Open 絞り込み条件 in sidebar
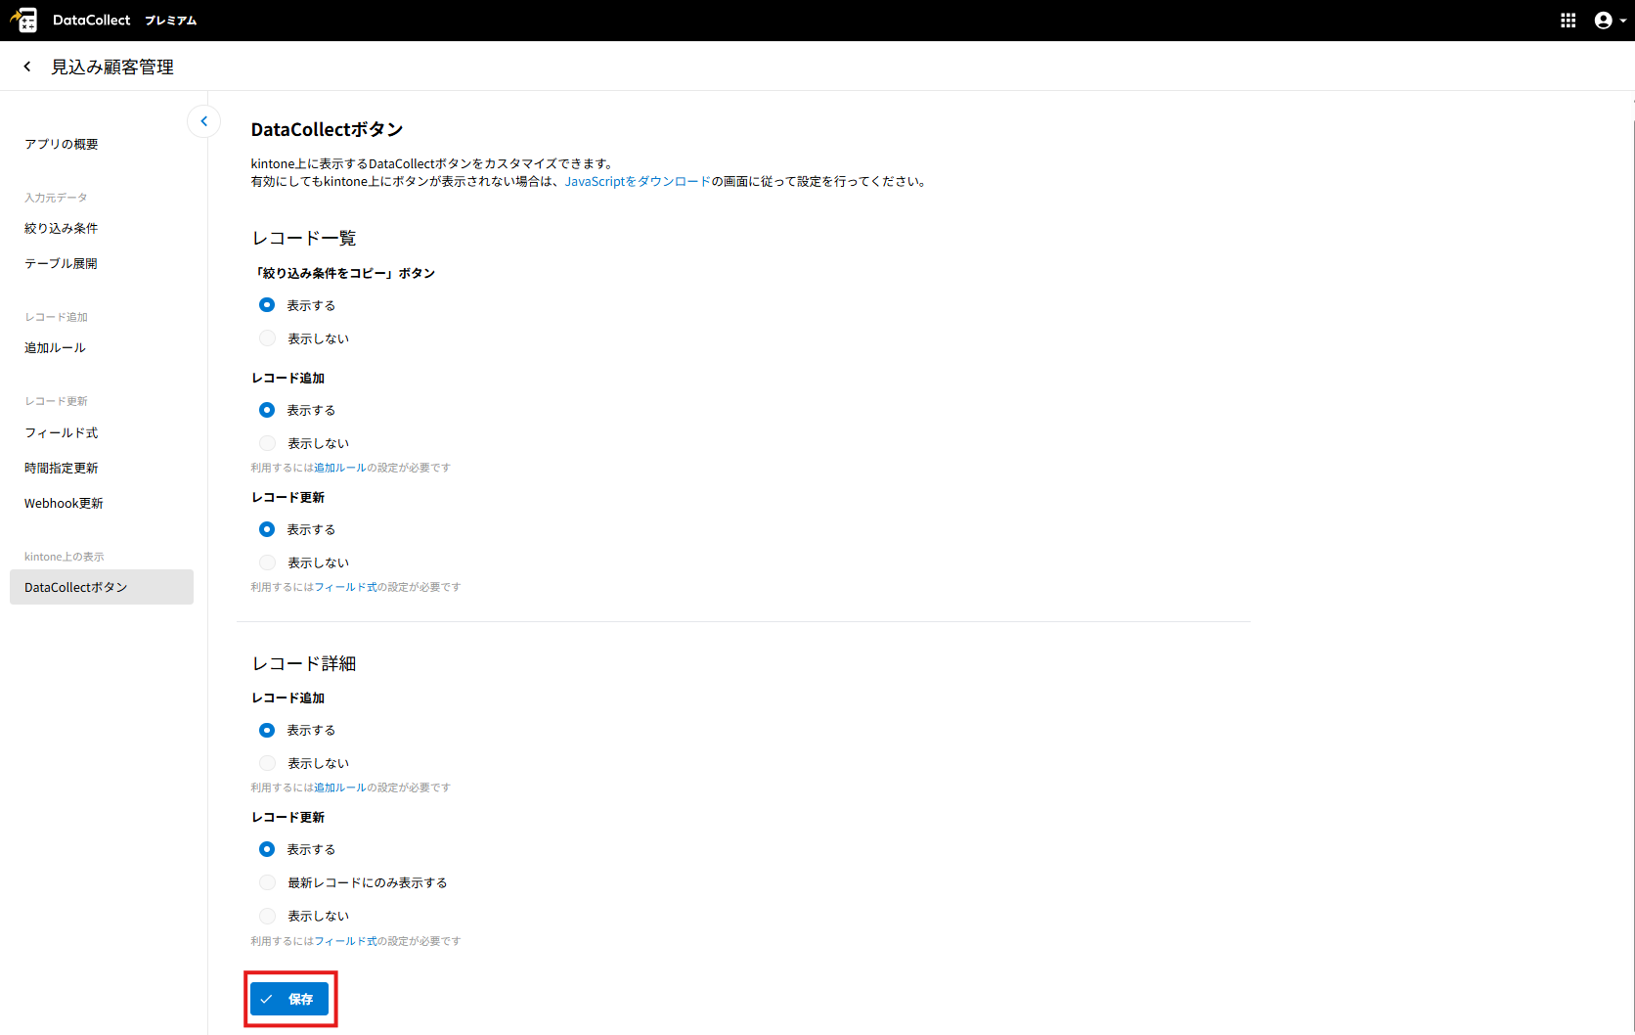This screenshot has width=1635, height=1035. 62,228
